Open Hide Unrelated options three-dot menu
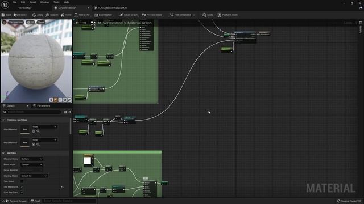This screenshot has width=364, height=204. (x=194, y=15)
